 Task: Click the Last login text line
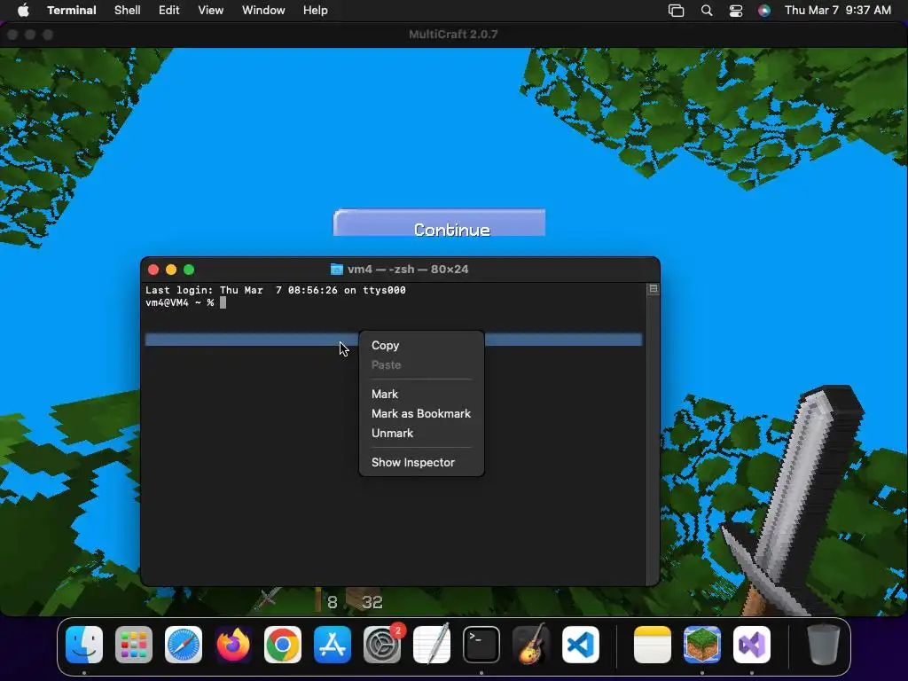click(x=276, y=290)
